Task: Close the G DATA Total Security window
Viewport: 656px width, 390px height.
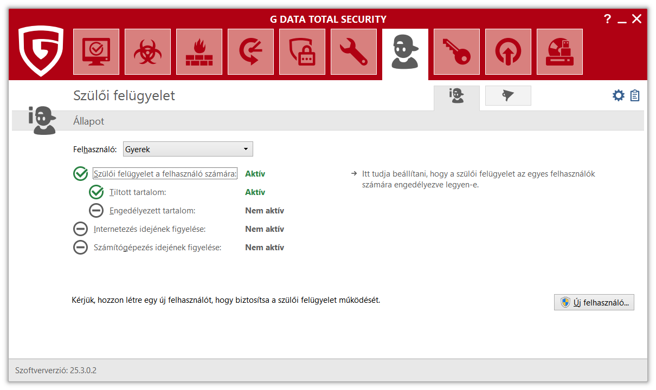Action: (637, 19)
